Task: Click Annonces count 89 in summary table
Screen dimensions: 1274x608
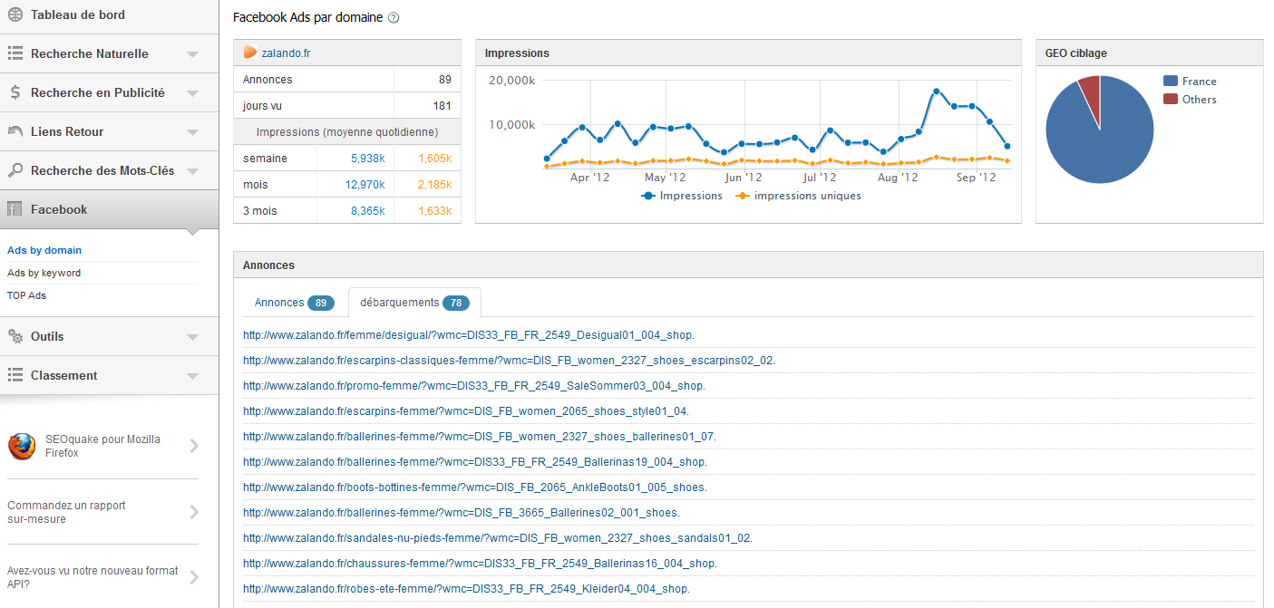Action: (x=444, y=80)
